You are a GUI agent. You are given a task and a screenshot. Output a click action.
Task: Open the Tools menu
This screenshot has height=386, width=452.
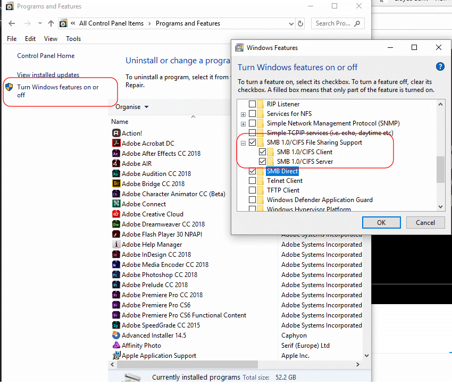pyautogui.click(x=73, y=39)
